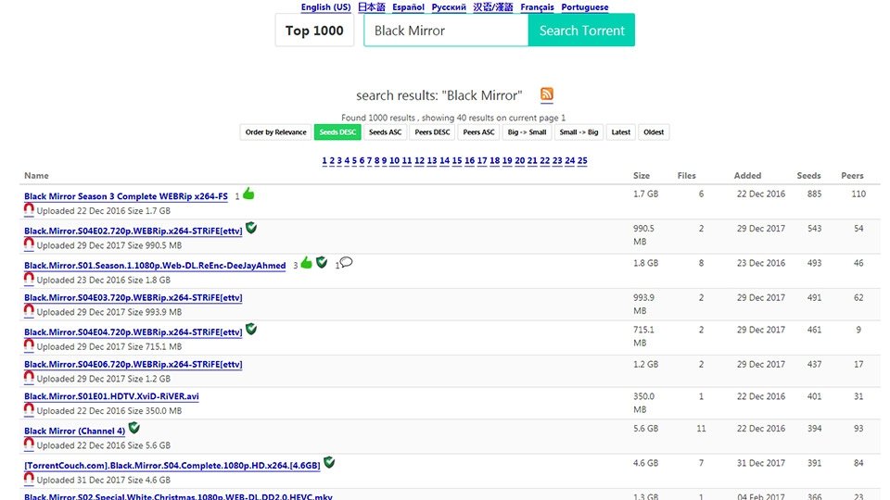The height and width of the screenshot is (500, 890).
Task: Switch language to Русский
Action: [x=449, y=6]
